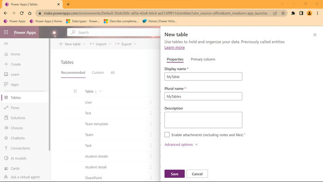Open more options for Test table
323x182 pixels.
[151, 113]
